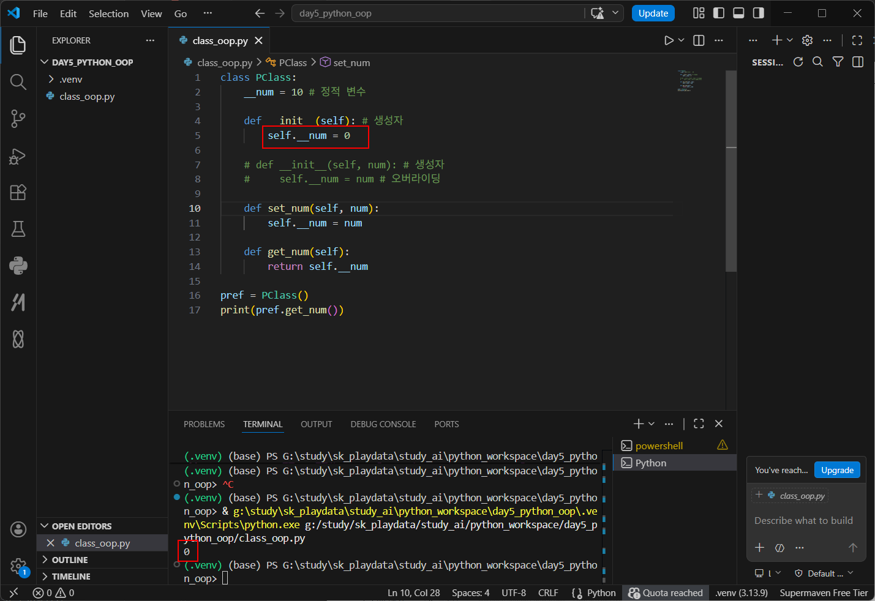Open the Extensions view

pos(18,192)
